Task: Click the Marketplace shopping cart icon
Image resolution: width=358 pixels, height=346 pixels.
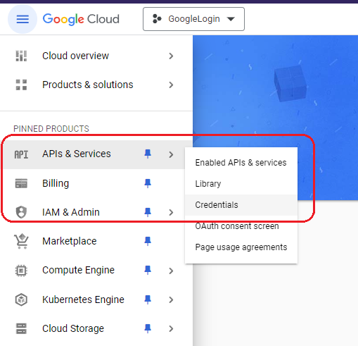Action: pyautogui.click(x=21, y=241)
